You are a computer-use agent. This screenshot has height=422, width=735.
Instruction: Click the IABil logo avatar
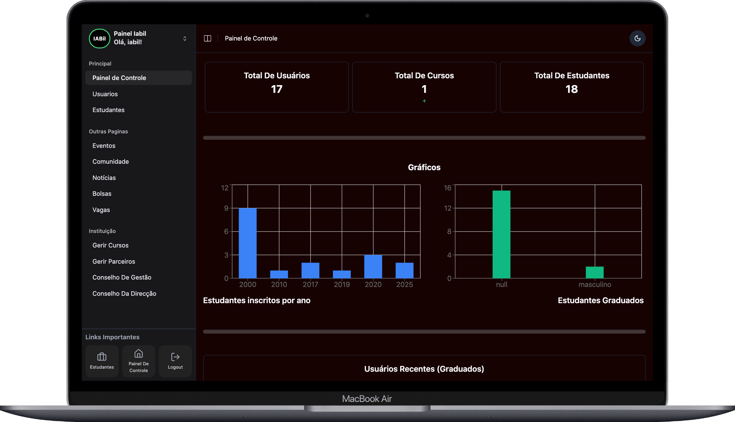click(x=99, y=38)
